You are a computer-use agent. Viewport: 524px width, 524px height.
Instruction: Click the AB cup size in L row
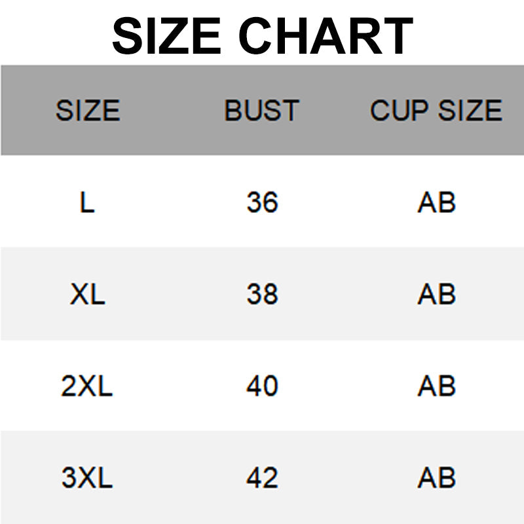pyautogui.click(x=436, y=203)
